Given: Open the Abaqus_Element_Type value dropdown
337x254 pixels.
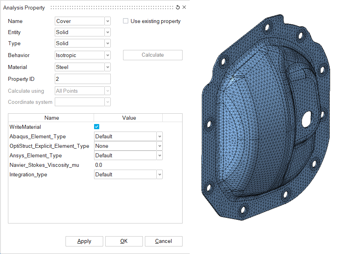Looking at the screenshot, I should pos(160,136).
